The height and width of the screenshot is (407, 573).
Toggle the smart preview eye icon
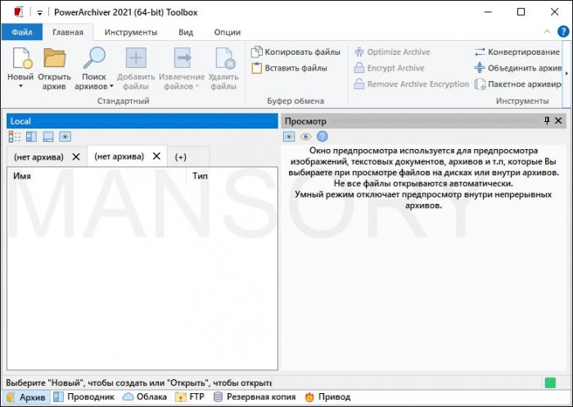click(305, 137)
